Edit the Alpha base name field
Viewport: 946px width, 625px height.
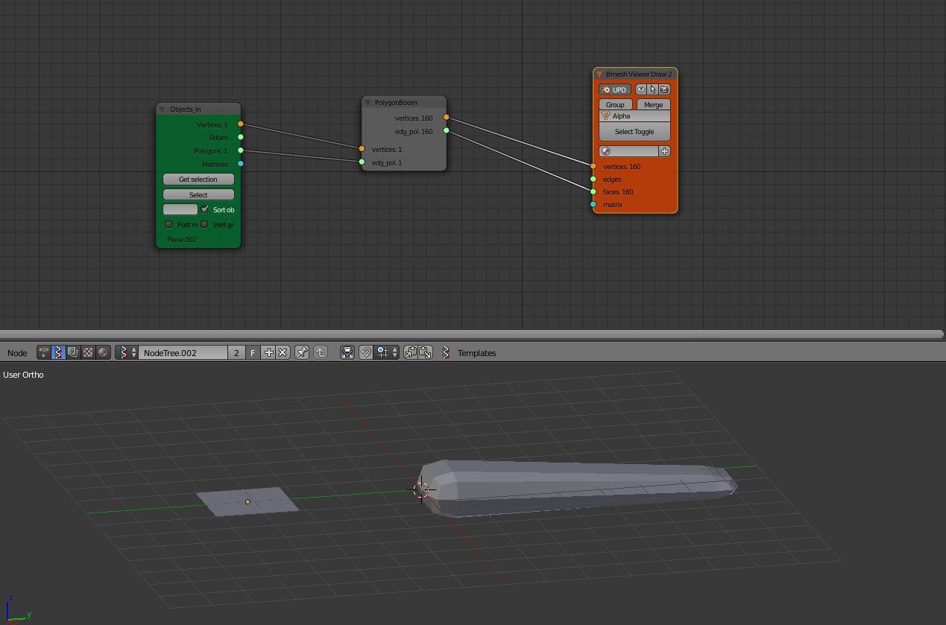click(635, 116)
